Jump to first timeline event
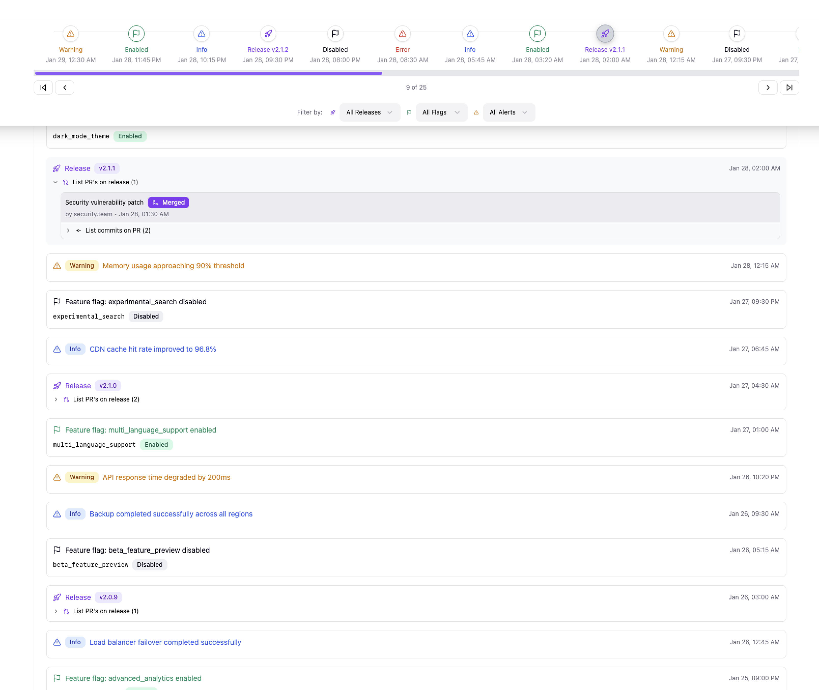This screenshot has height=690, width=819. [43, 87]
